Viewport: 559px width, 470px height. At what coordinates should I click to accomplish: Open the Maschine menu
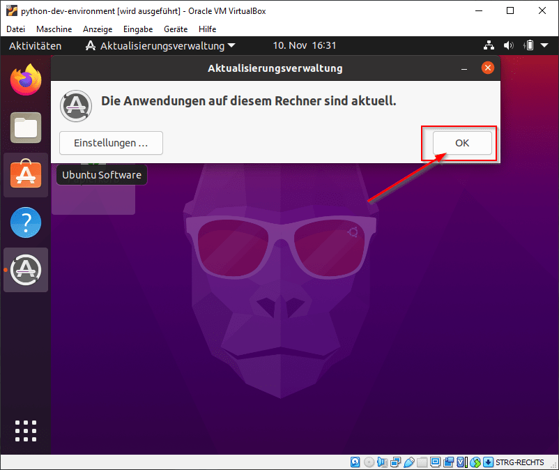(x=54, y=29)
